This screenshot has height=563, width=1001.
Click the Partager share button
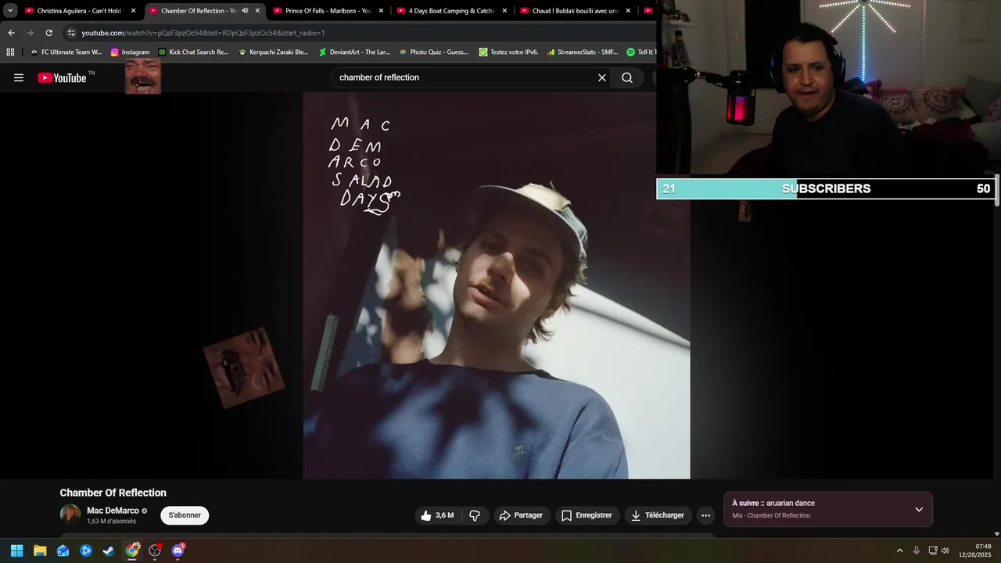pyautogui.click(x=521, y=515)
